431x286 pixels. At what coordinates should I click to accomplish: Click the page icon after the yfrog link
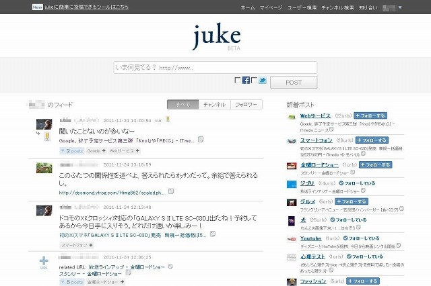click(171, 191)
